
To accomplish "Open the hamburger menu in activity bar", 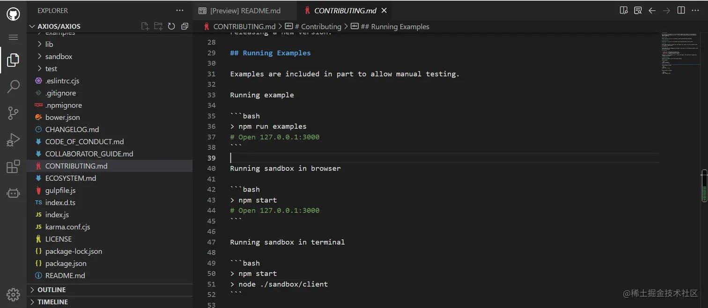I will pyautogui.click(x=13, y=37).
